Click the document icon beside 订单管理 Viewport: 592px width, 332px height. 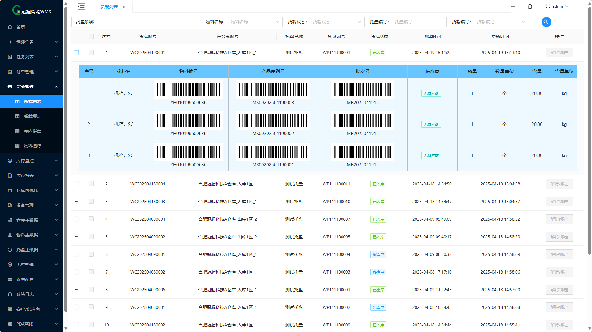(10, 72)
